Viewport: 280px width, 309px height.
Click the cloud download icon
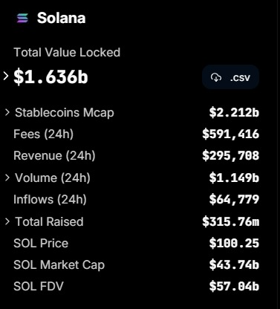(216, 77)
